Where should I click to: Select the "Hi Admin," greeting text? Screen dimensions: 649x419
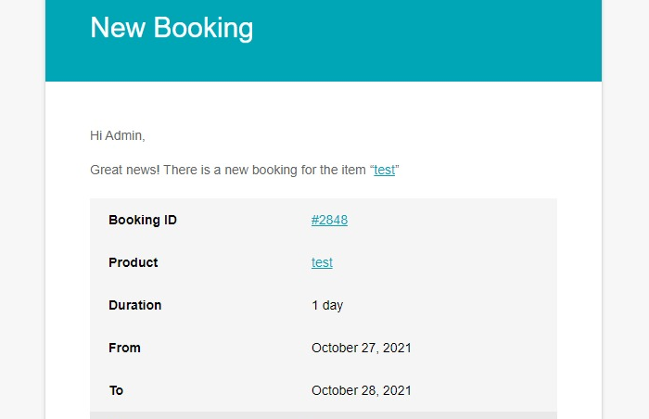click(x=118, y=135)
